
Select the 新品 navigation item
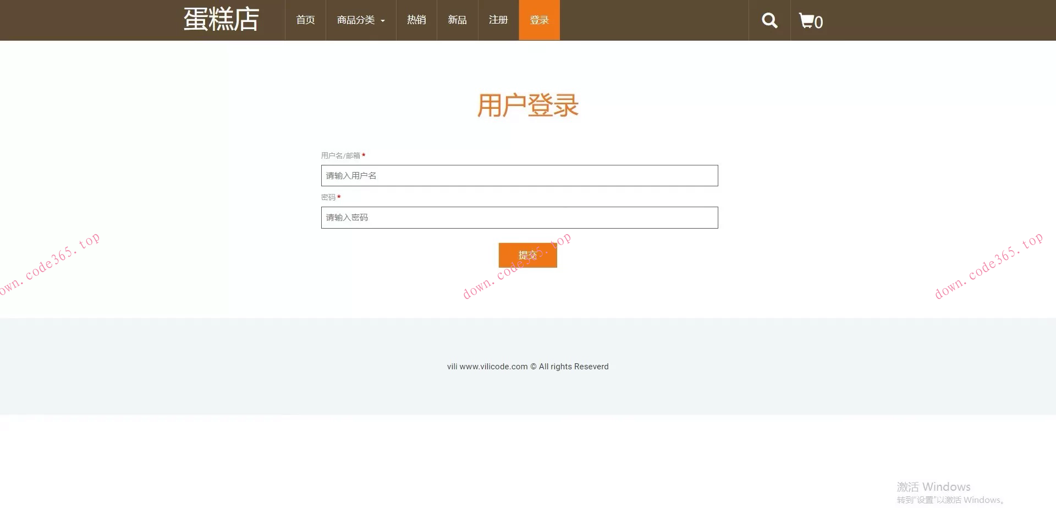pos(457,20)
